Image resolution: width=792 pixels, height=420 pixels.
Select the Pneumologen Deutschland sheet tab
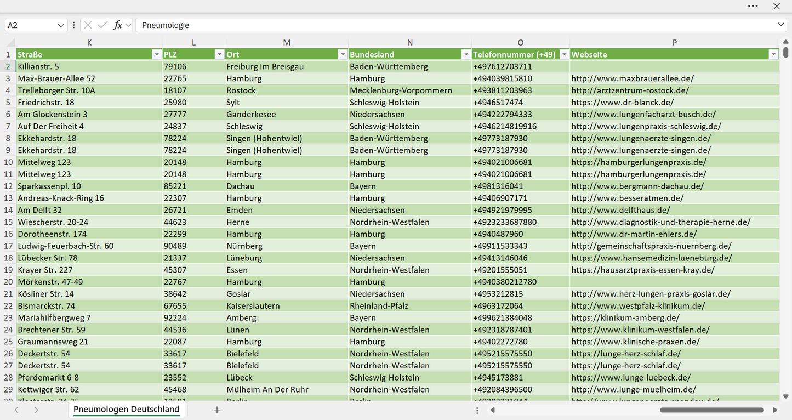(127, 410)
